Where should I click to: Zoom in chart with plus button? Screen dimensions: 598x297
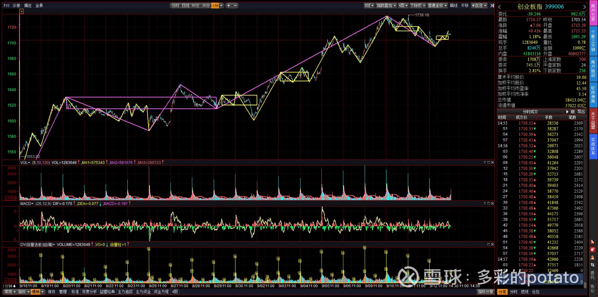229,6
